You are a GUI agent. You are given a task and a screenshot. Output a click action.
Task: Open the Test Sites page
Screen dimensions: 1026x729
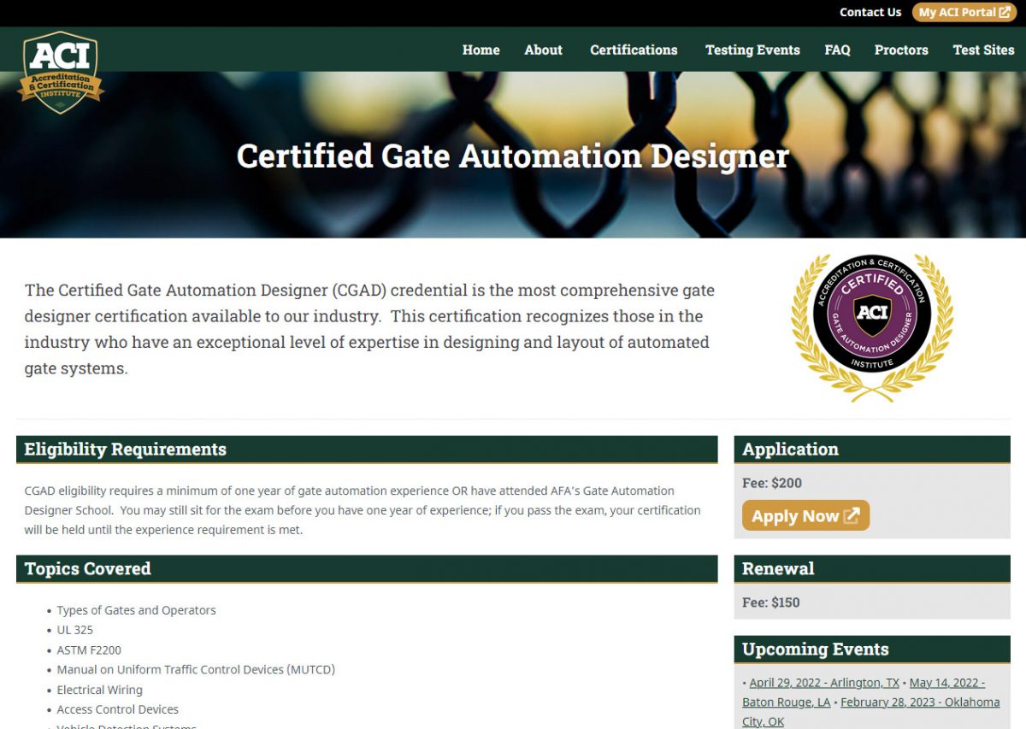tap(983, 50)
